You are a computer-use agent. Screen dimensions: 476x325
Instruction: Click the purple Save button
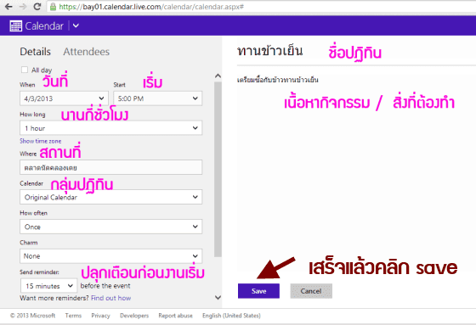258,291
